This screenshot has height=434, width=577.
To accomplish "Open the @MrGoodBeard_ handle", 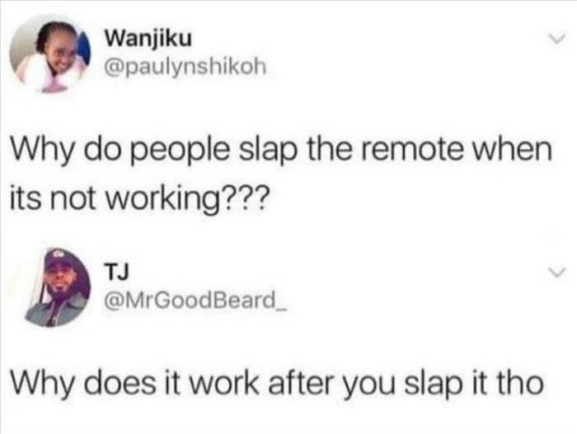I will click(x=195, y=301).
